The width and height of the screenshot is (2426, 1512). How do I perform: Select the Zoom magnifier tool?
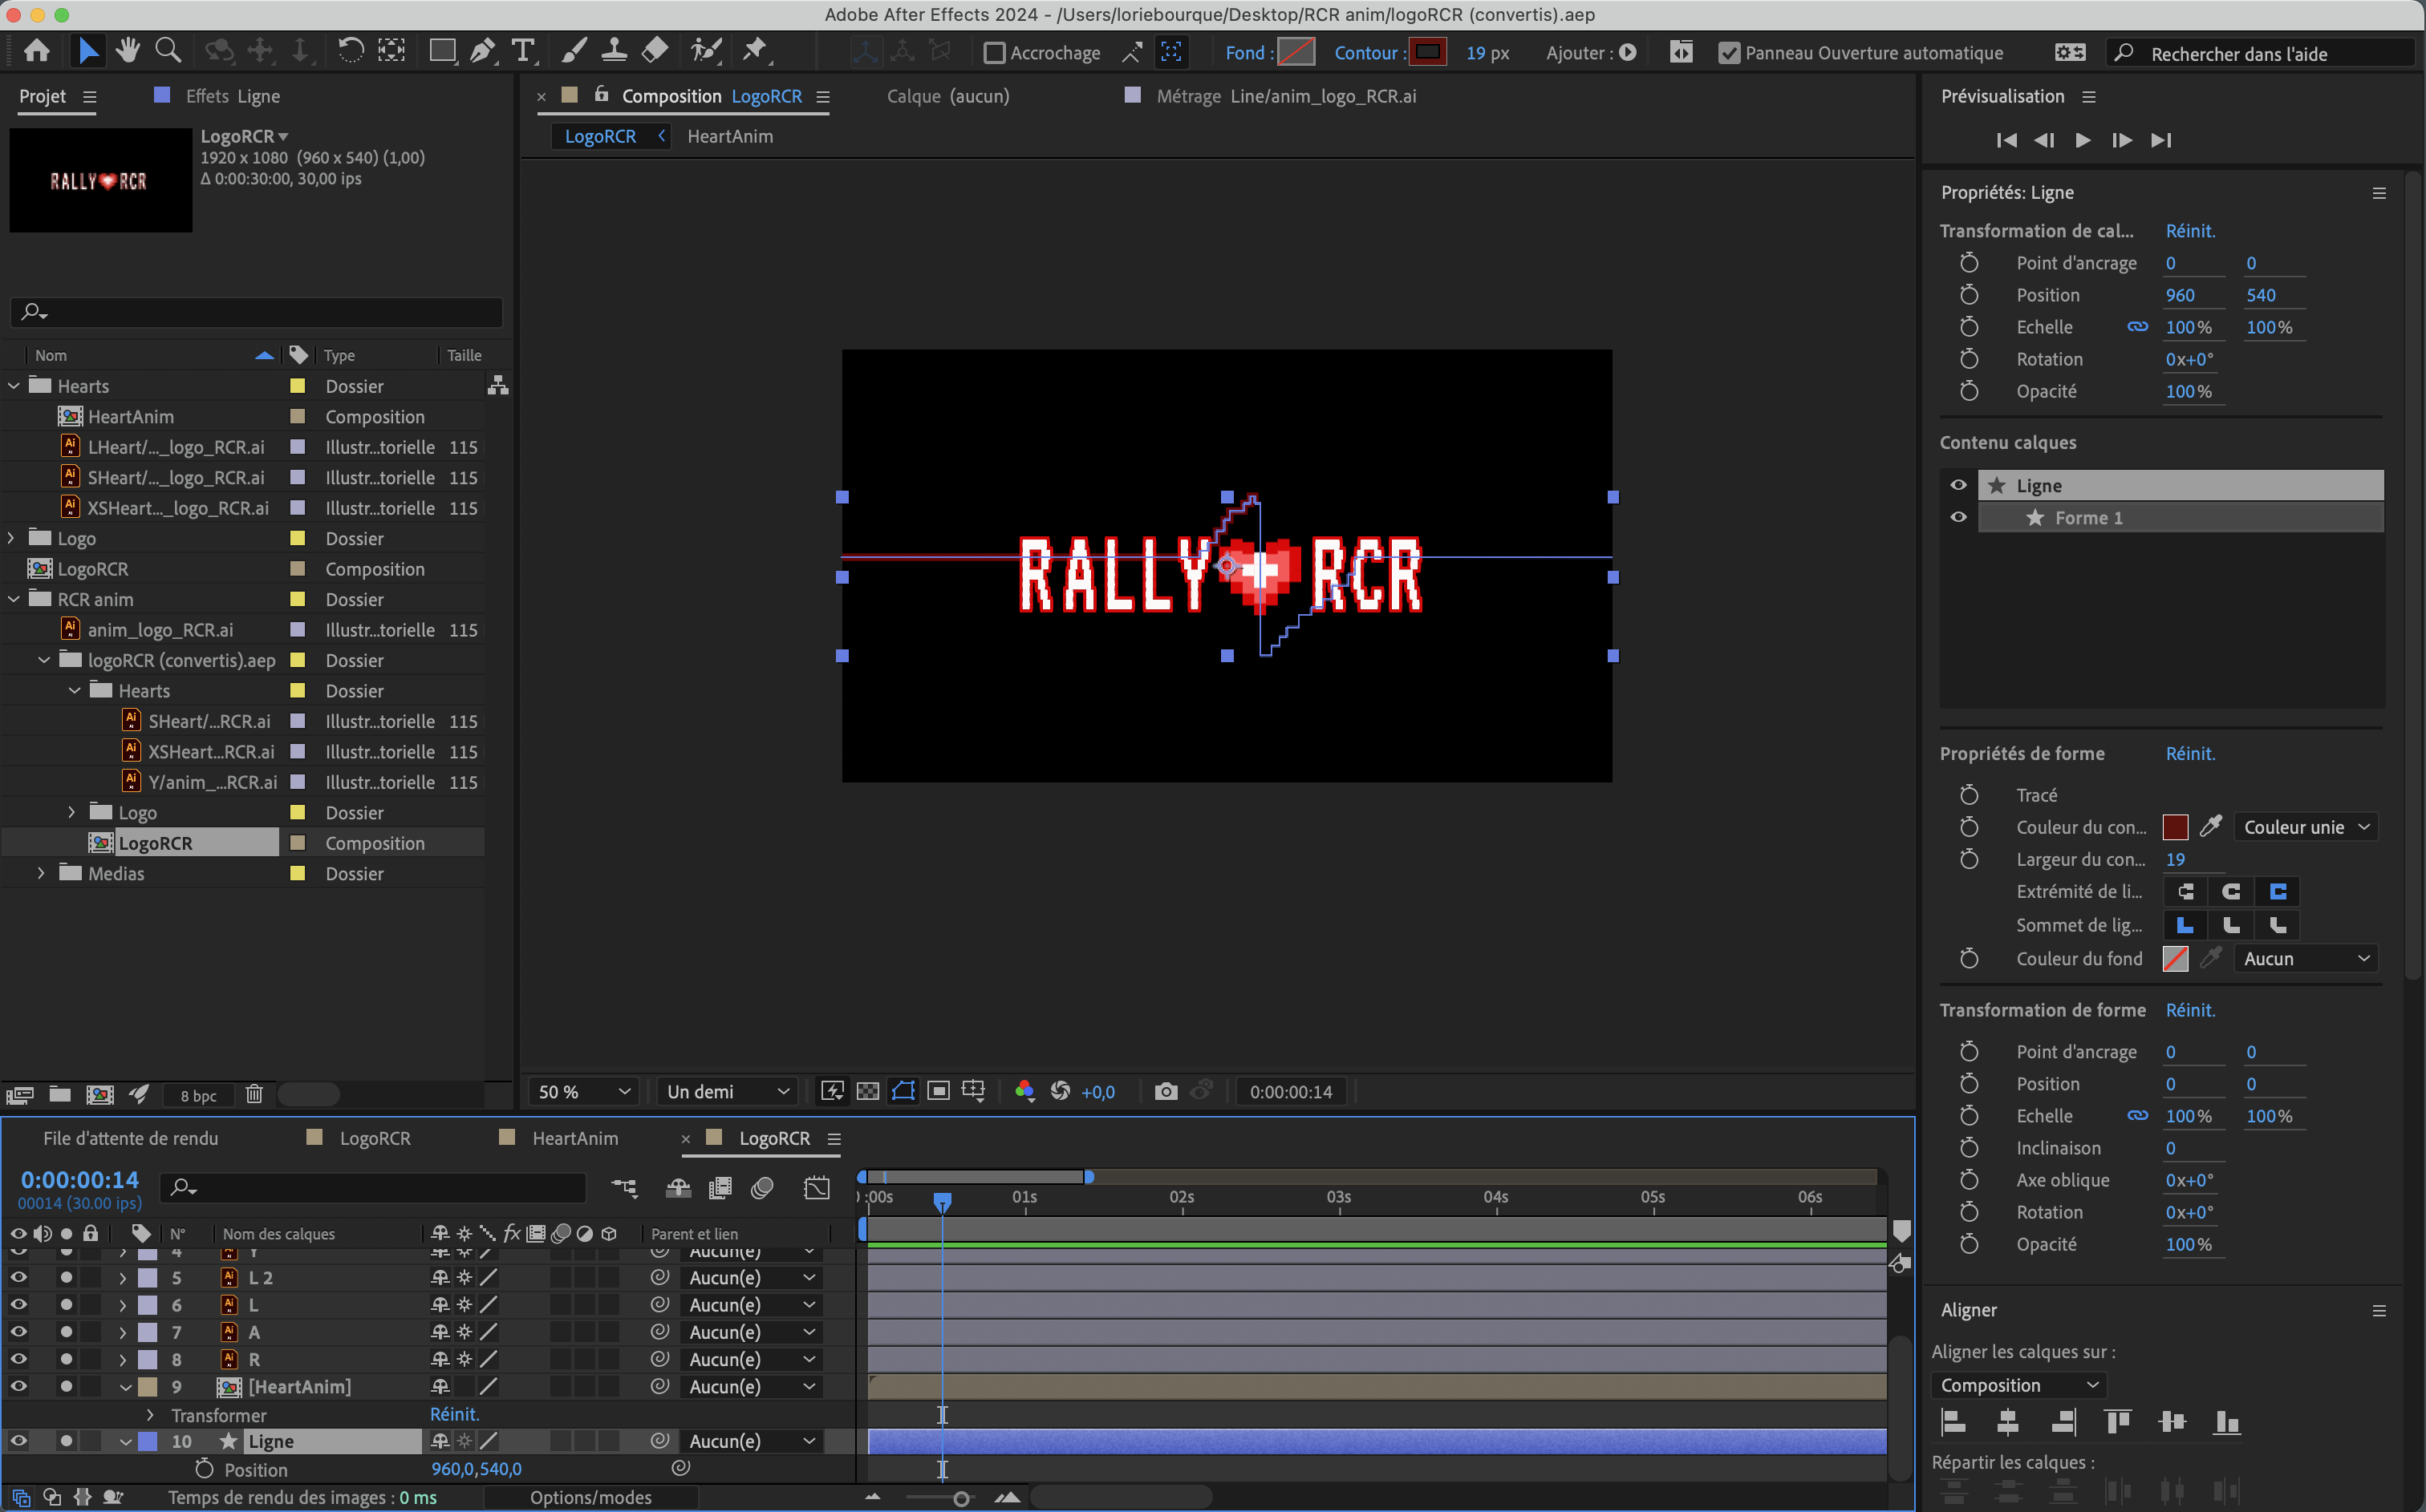pos(168,50)
